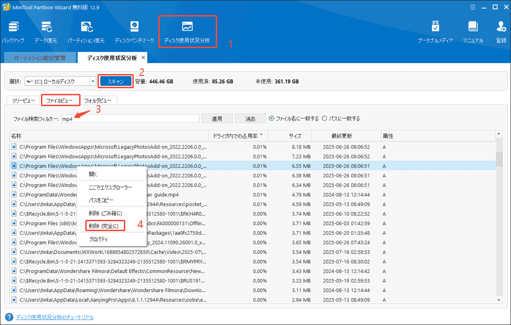511x325 pixels.
Task: Click the 登録 (register) icon
Action: 501,32
